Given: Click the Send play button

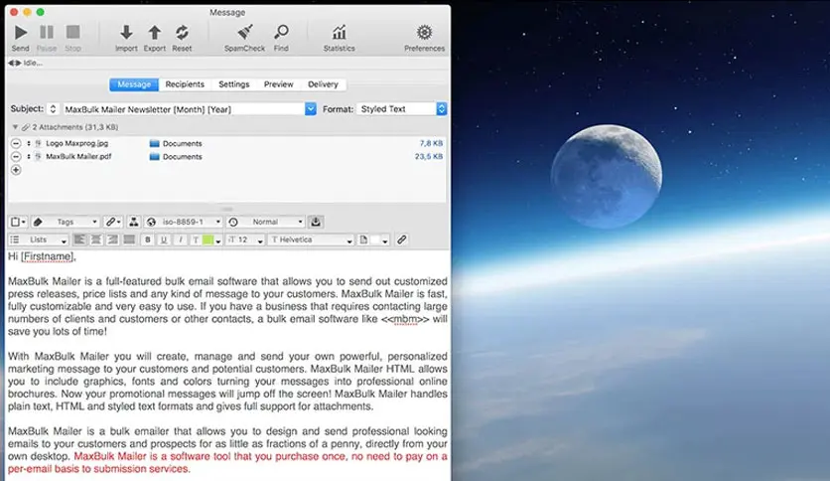Looking at the screenshot, I should [21, 33].
